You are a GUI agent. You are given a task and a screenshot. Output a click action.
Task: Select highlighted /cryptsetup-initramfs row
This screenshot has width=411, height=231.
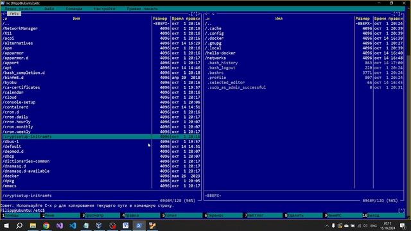pyautogui.click(x=101, y=137)
